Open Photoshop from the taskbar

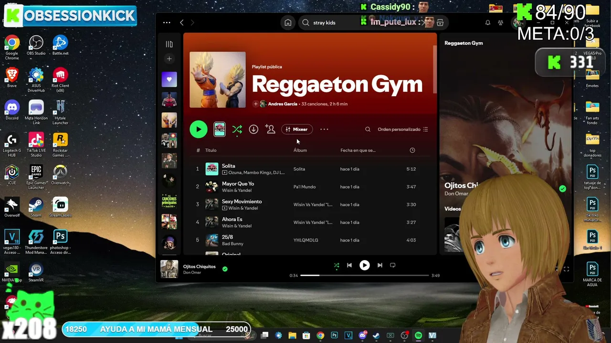[334, 335]
